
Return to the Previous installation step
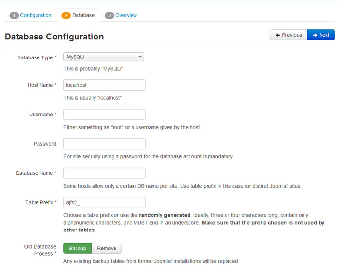tap(288, 35)
